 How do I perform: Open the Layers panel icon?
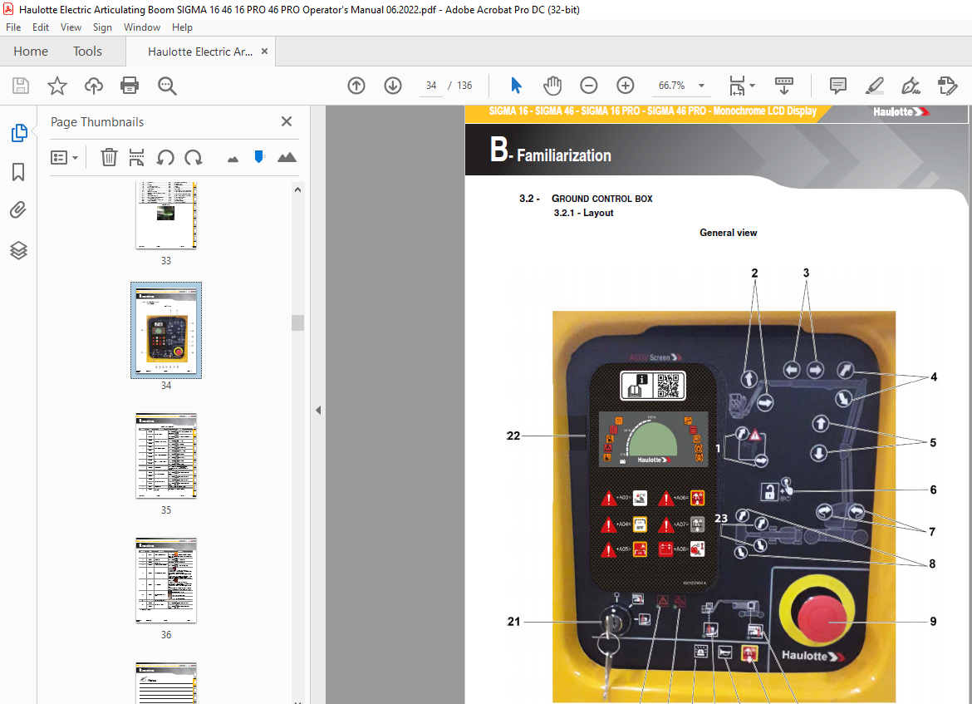coord(18,250)
